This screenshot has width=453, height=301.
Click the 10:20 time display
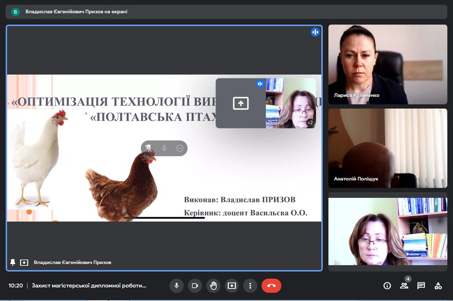click(16, 286)
